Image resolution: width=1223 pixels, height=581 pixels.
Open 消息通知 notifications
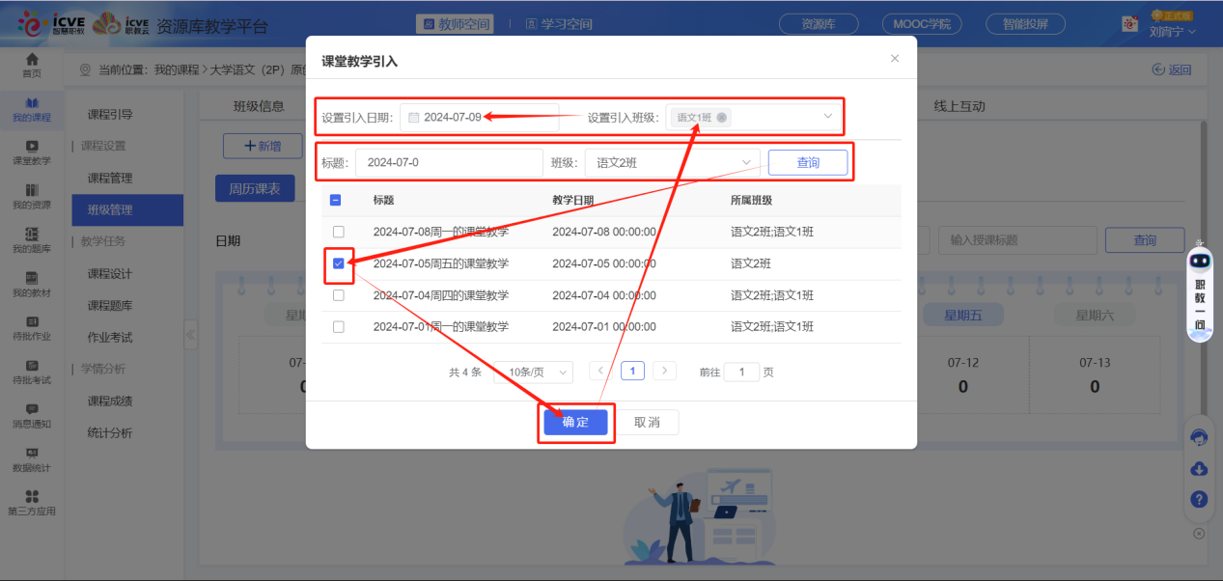tap(31, 417)
